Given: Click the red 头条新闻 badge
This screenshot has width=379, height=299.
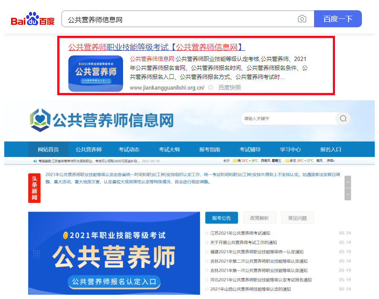Looking at the screenshot, I should point(34,188).
